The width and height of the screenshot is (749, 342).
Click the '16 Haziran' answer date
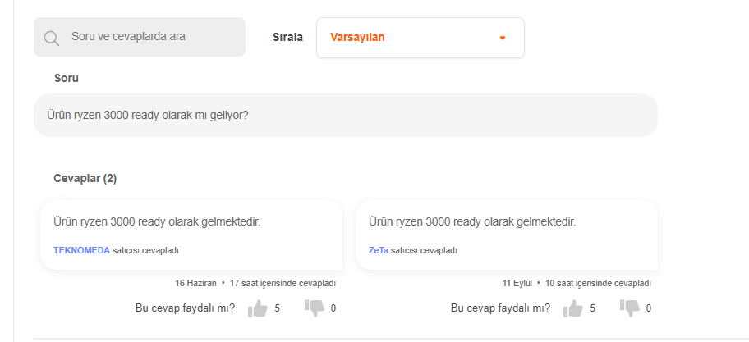(195, 283)
